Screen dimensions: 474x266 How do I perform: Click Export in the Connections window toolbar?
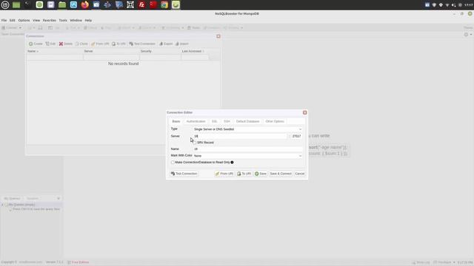tap(166, 44)
